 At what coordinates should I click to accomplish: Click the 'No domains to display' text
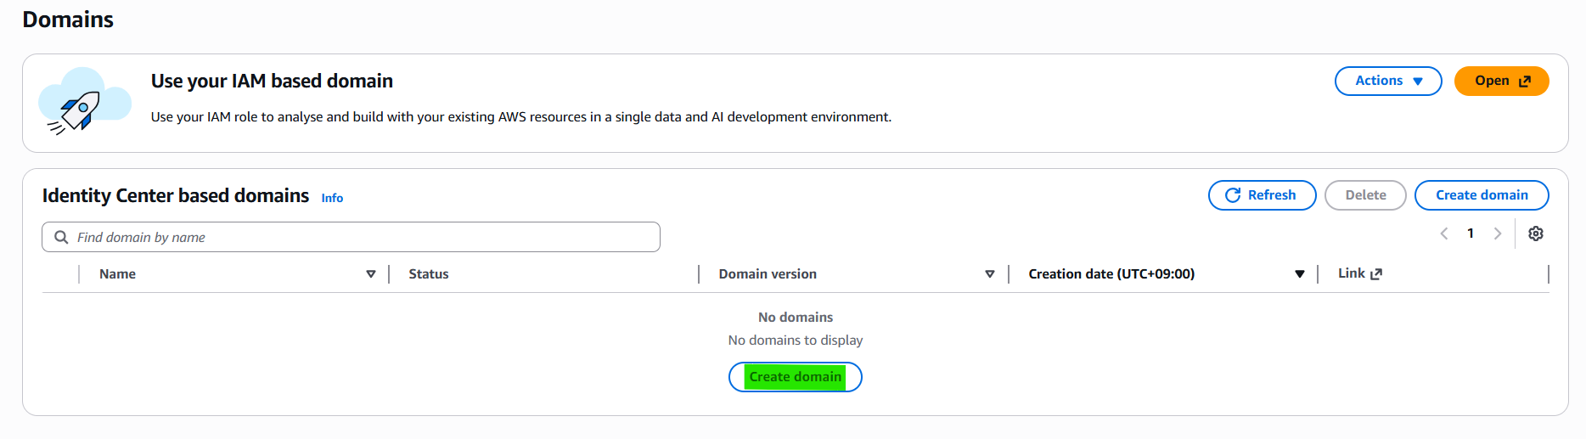796,340
